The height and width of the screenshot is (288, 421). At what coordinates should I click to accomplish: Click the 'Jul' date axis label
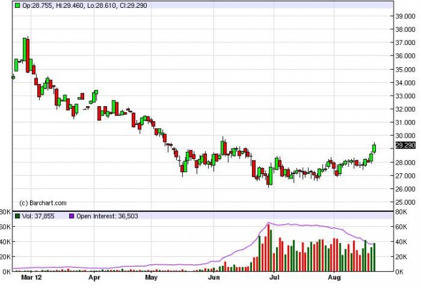point(274,278)
